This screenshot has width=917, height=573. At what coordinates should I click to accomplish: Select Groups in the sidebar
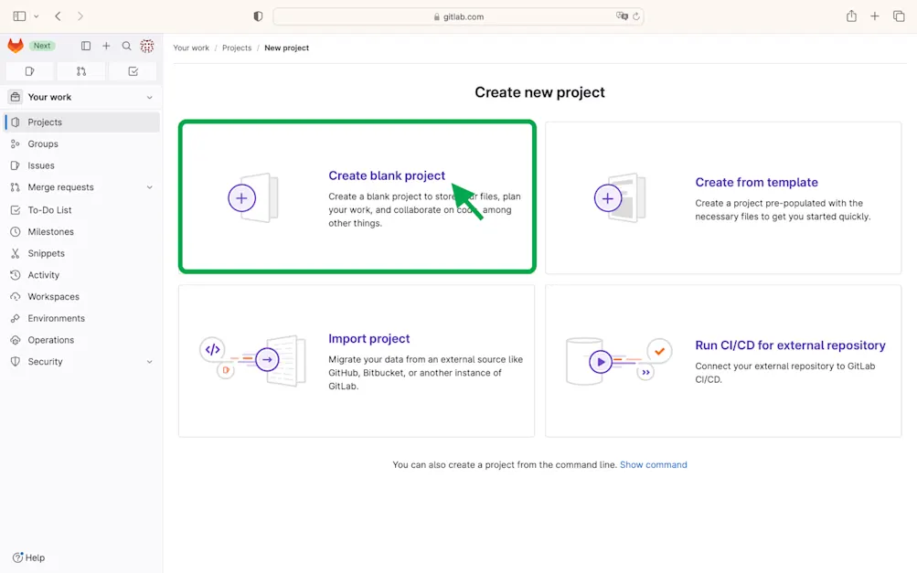coord(42,143)
